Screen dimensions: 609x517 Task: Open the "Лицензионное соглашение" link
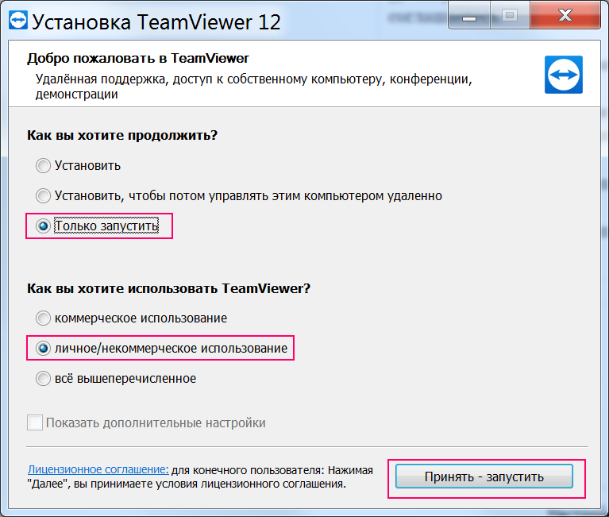click(x=98, y=469)
